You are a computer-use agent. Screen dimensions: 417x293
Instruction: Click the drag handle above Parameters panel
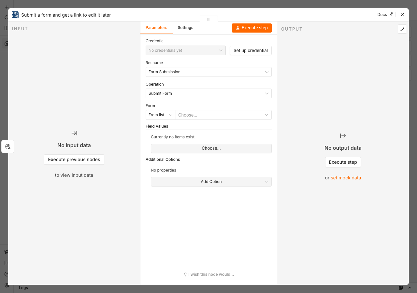[209, 19]
